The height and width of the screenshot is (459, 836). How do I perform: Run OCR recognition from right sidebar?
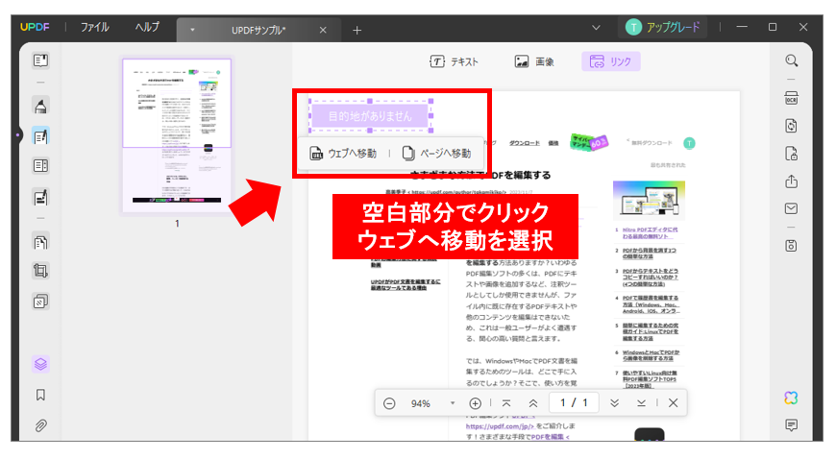pos(792,99)
